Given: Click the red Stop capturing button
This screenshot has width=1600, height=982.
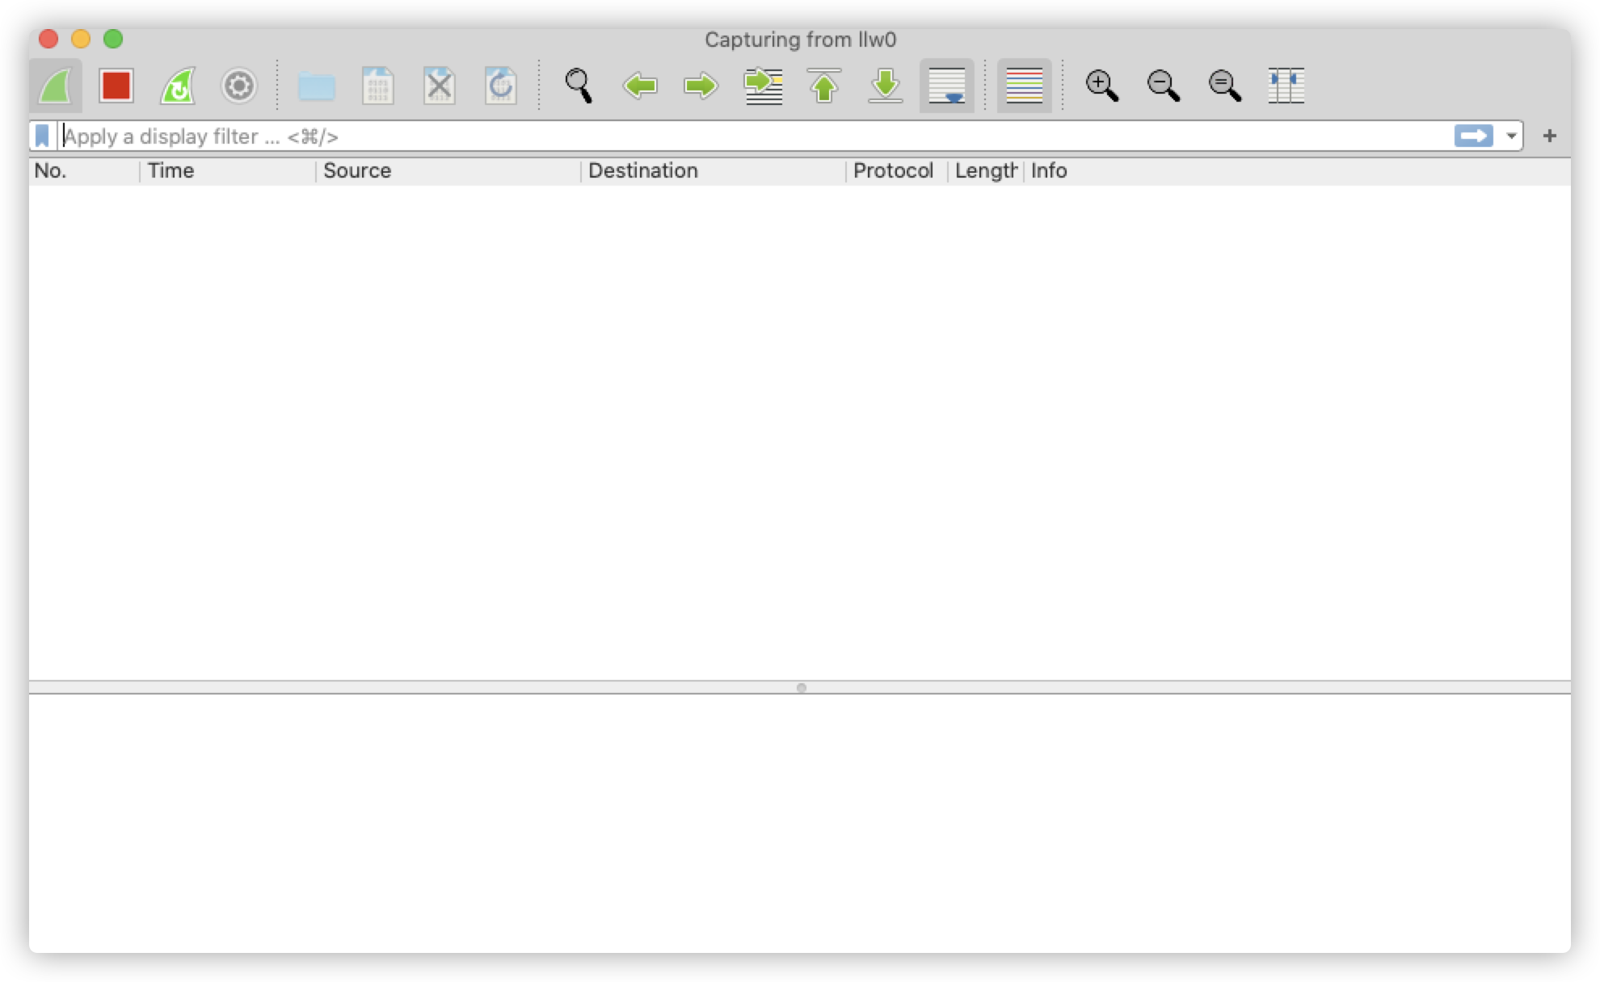Looking at the screenshot, I should coord(116,86).
